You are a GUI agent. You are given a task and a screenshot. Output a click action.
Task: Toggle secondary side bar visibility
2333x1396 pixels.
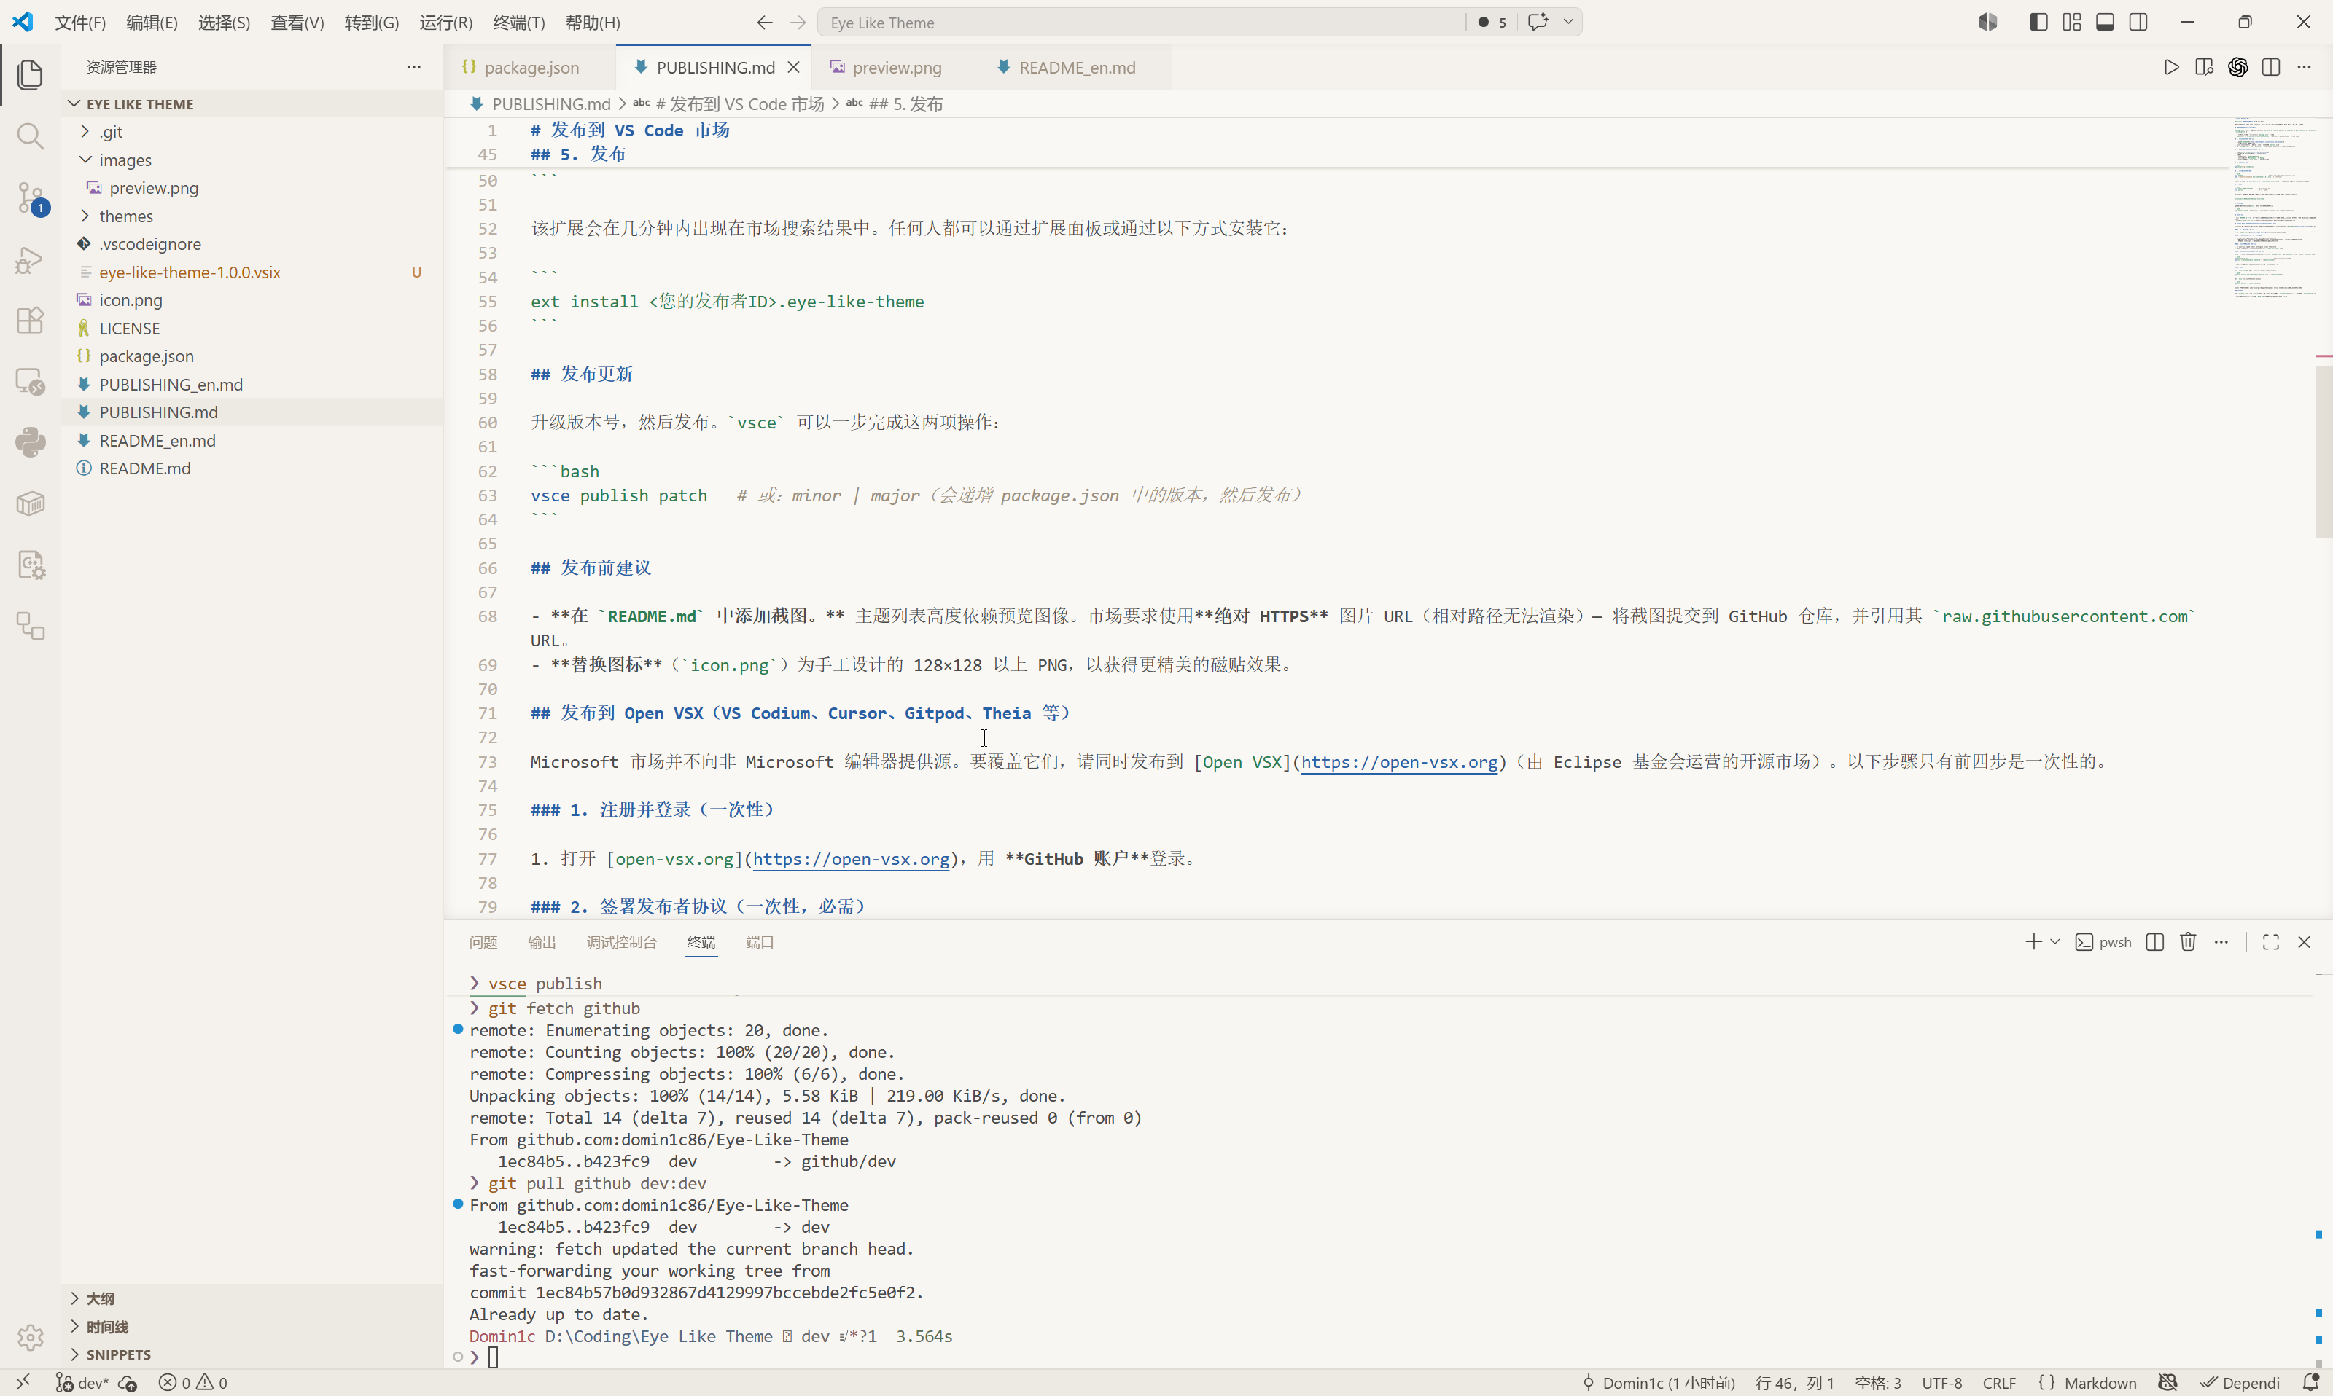2138,22
